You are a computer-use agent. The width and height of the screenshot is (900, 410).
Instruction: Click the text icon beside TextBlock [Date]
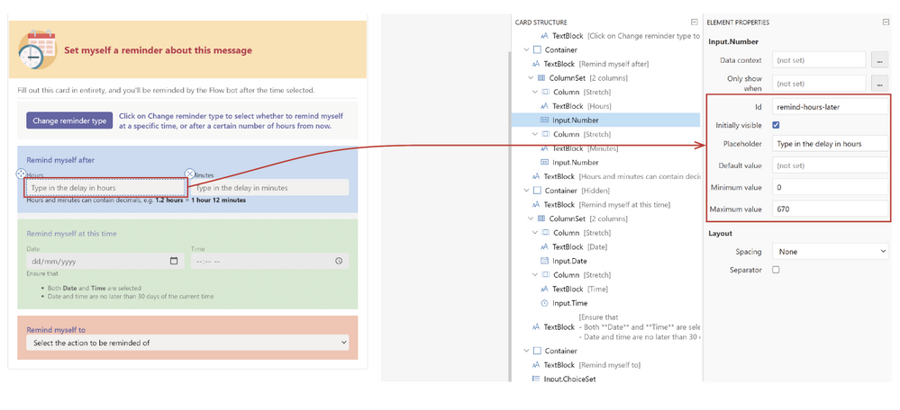point(545,246)
